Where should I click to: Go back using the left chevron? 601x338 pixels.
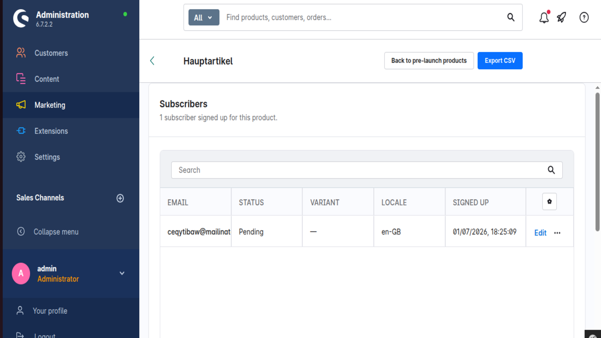point(152,61)
